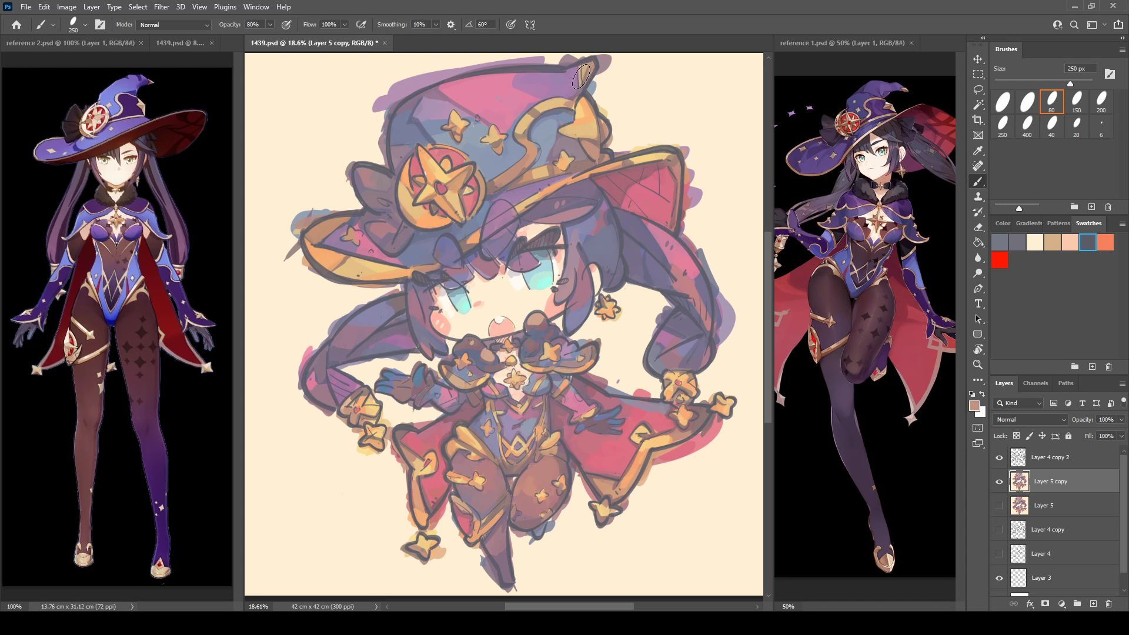Add layer style fx button
Screen dimensions: 1129x635
(x=1030, y=604)
